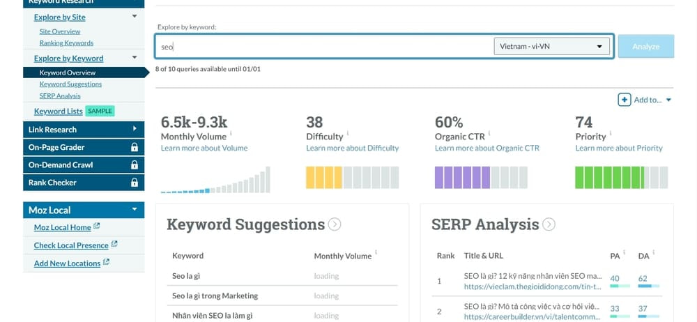The width and height of the screenshot is (697, 322).
Task: Click the Seo la gì trong Marketing keyword
Action: click(x=215, y=296)
